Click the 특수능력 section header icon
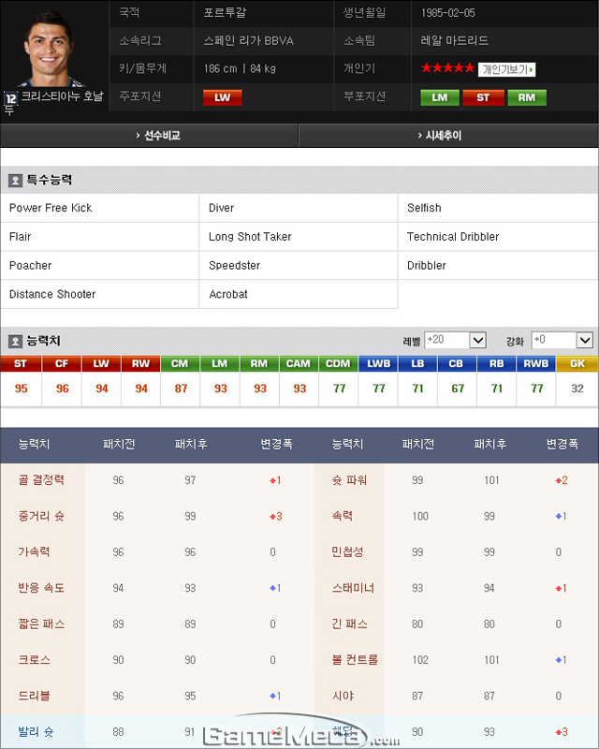Screen dimensions: 599x749 click(x=15, y=181)
